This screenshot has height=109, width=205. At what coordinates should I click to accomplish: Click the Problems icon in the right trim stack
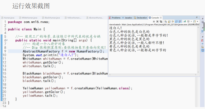click(203, 40)
